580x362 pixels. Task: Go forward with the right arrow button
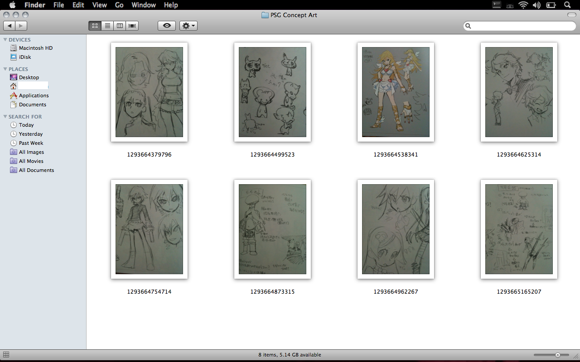21,26
